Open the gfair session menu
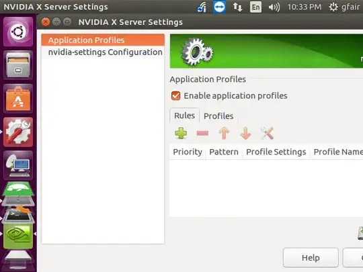 tap(344, 7)
